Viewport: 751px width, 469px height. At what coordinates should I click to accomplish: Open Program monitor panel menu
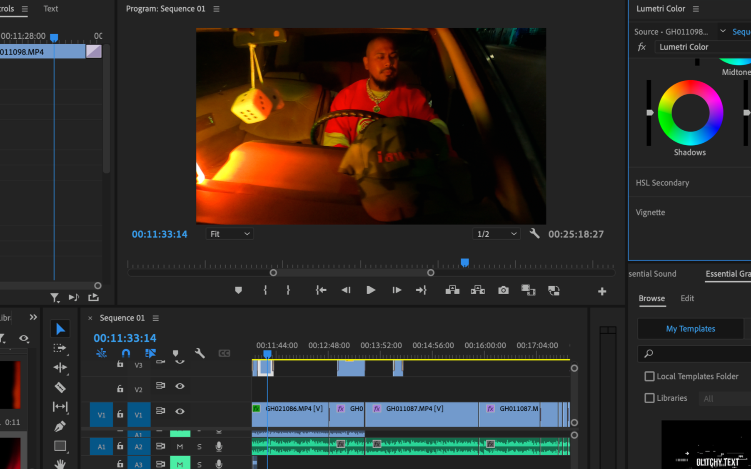click(217, 9)
